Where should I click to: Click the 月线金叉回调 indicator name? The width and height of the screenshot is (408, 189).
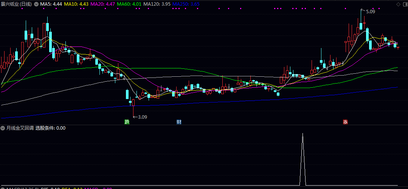[20, 128]
